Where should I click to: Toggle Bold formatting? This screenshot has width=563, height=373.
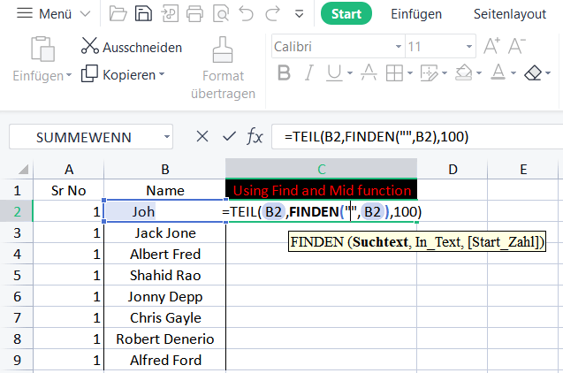click(284, 72)
